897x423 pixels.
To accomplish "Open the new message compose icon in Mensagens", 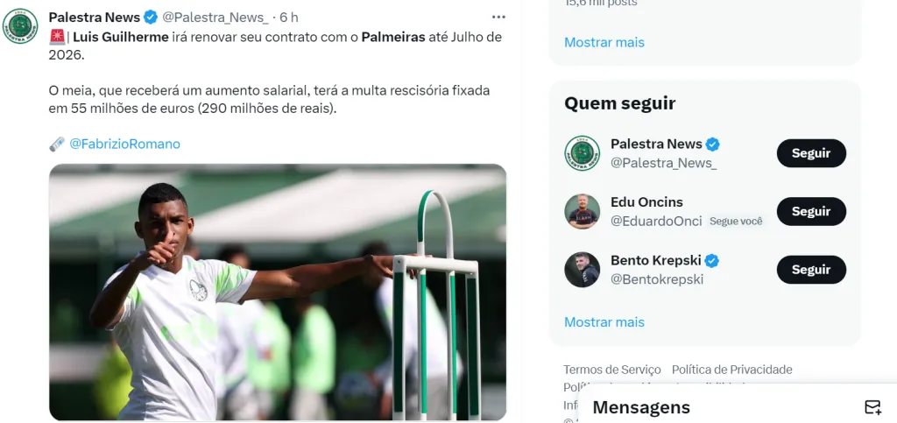I will click(872, 407).
